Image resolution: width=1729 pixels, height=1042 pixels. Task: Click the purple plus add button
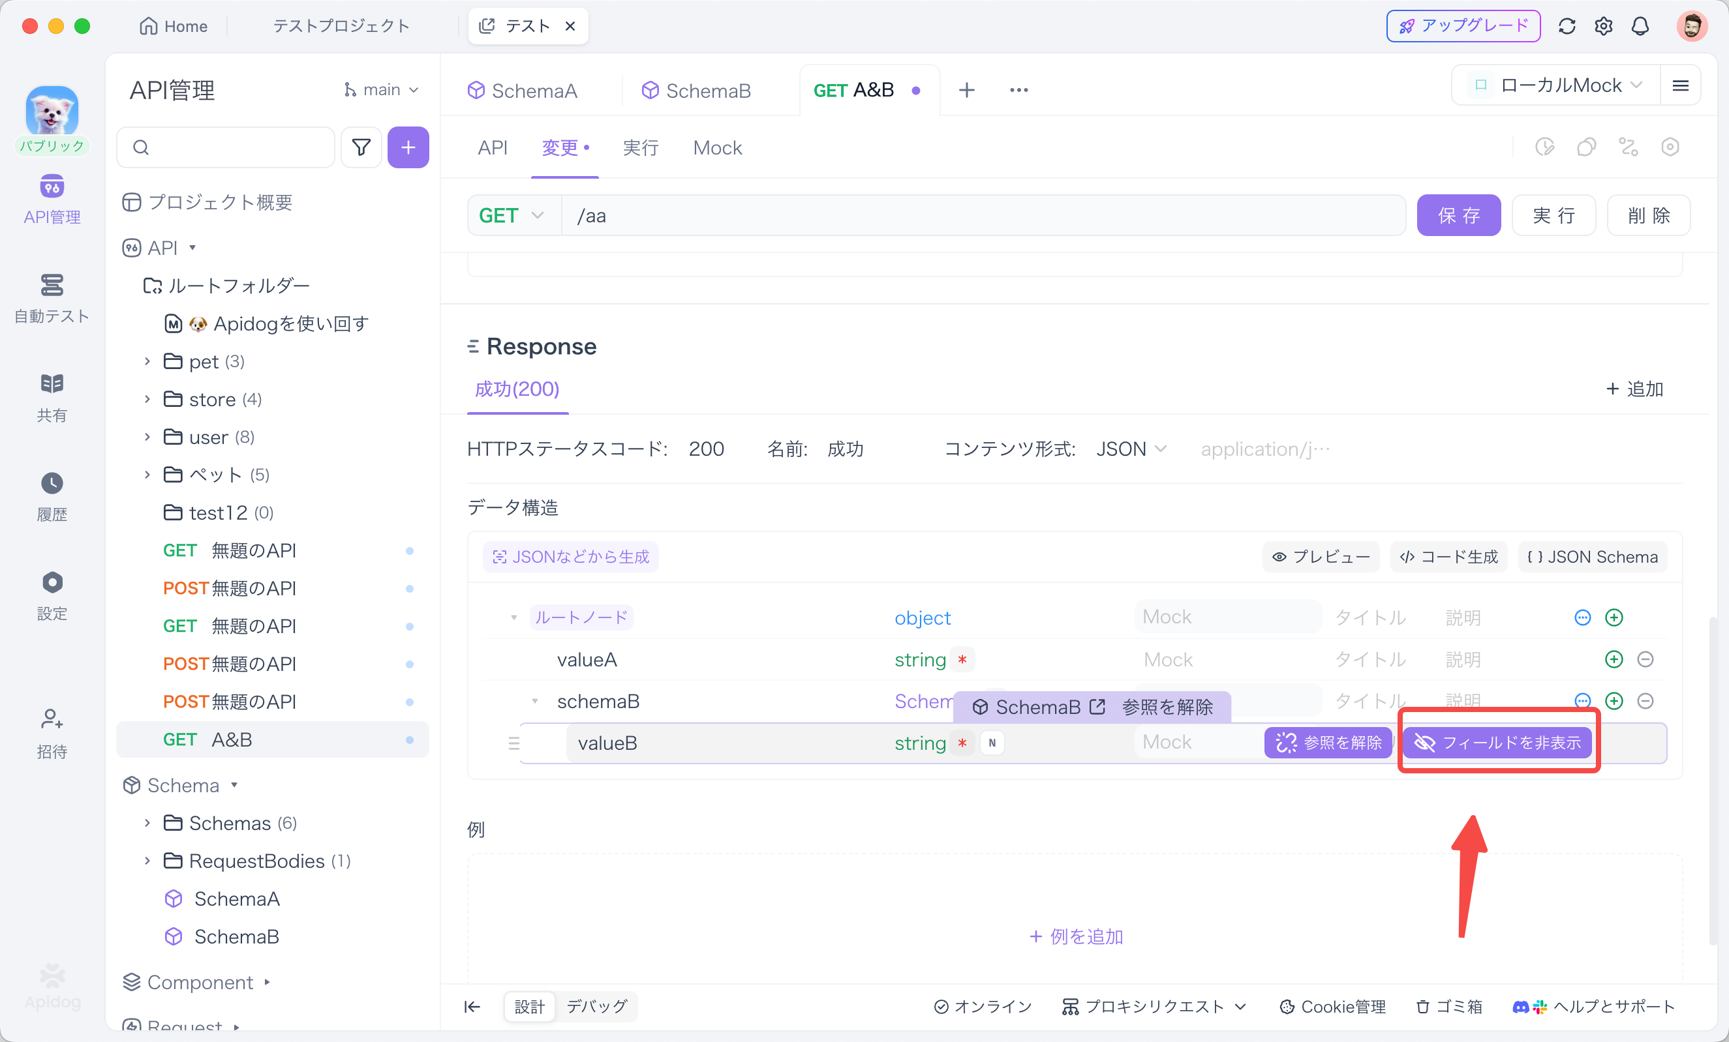pyautogui.click(x=408, y=147)
